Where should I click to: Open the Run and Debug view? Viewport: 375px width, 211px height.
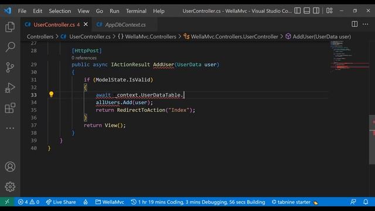click(10, 88)
